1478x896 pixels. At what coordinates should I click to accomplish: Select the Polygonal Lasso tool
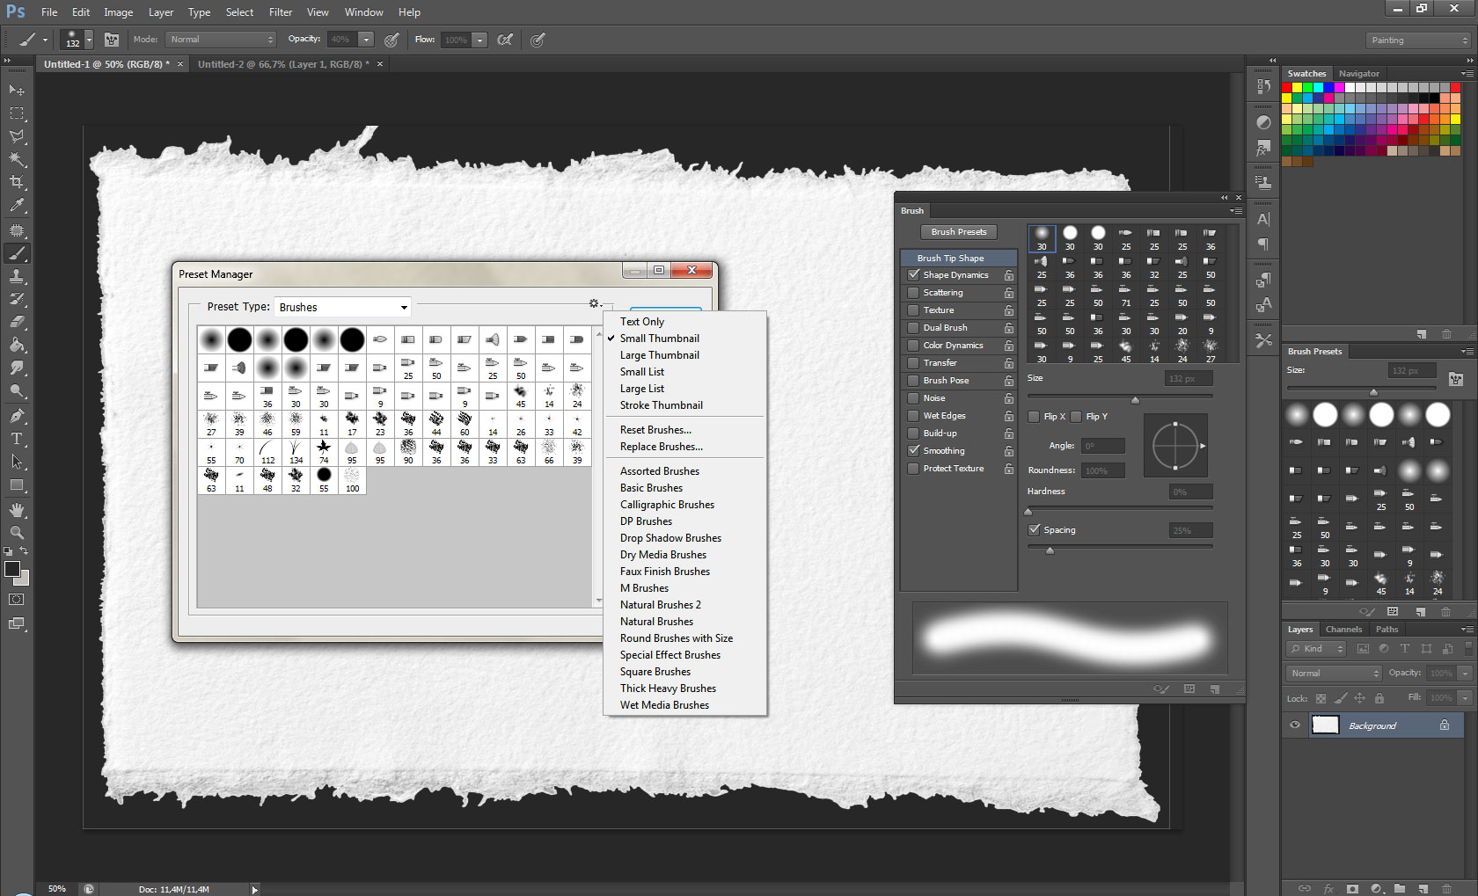(17, 136)
